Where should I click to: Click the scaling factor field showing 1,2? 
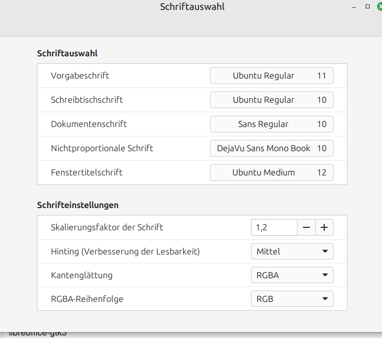click(x=274, y=227)
